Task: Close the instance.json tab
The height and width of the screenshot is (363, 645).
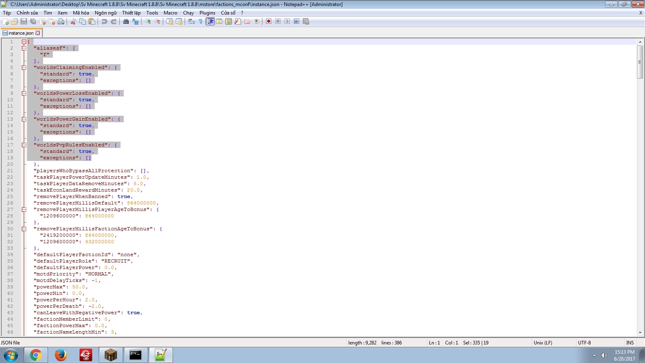Action: 38,33
